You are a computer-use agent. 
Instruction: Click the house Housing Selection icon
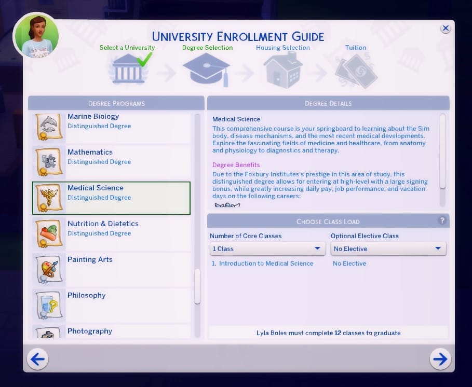[x=282, y=70]
